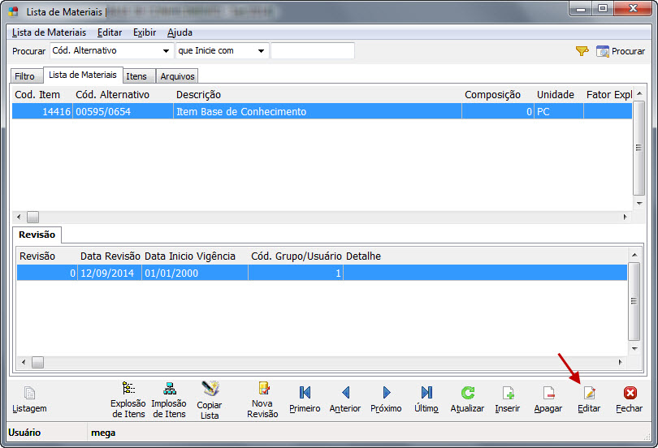Jump to the Último record
This screenshot has height=448, width=658.
pos(426,394)
